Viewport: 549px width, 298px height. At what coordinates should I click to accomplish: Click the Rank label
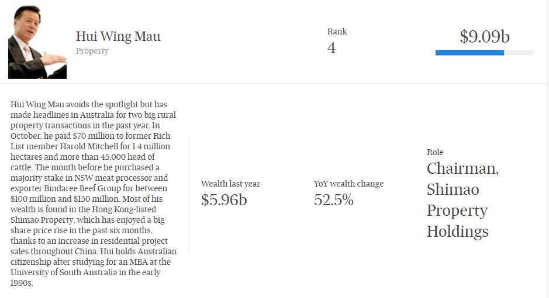(x=337, y=31)
